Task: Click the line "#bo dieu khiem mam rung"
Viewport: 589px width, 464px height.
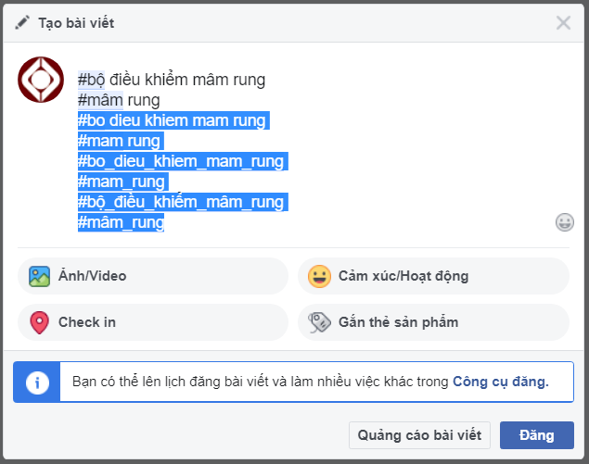Action: 173,120
